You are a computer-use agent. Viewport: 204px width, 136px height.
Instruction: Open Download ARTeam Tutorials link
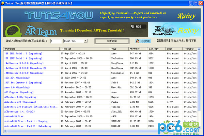pos(92,31)
